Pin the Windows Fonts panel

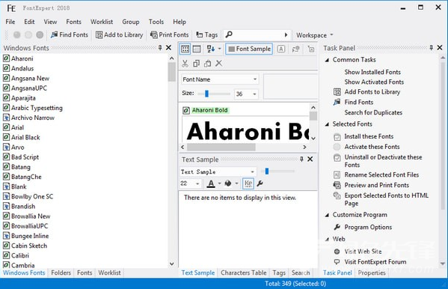pyautogui.click(x=160, y=48)
